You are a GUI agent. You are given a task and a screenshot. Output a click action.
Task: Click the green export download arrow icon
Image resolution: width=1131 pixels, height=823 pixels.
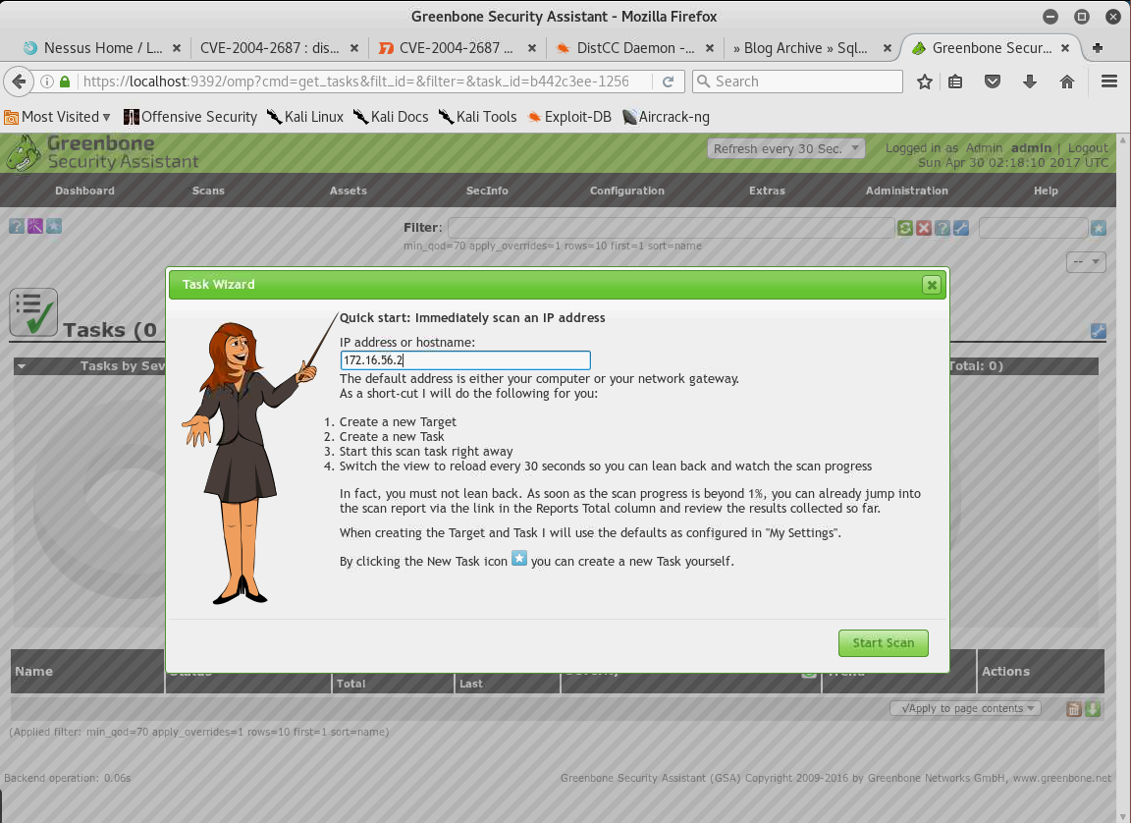pos(1093,709)
